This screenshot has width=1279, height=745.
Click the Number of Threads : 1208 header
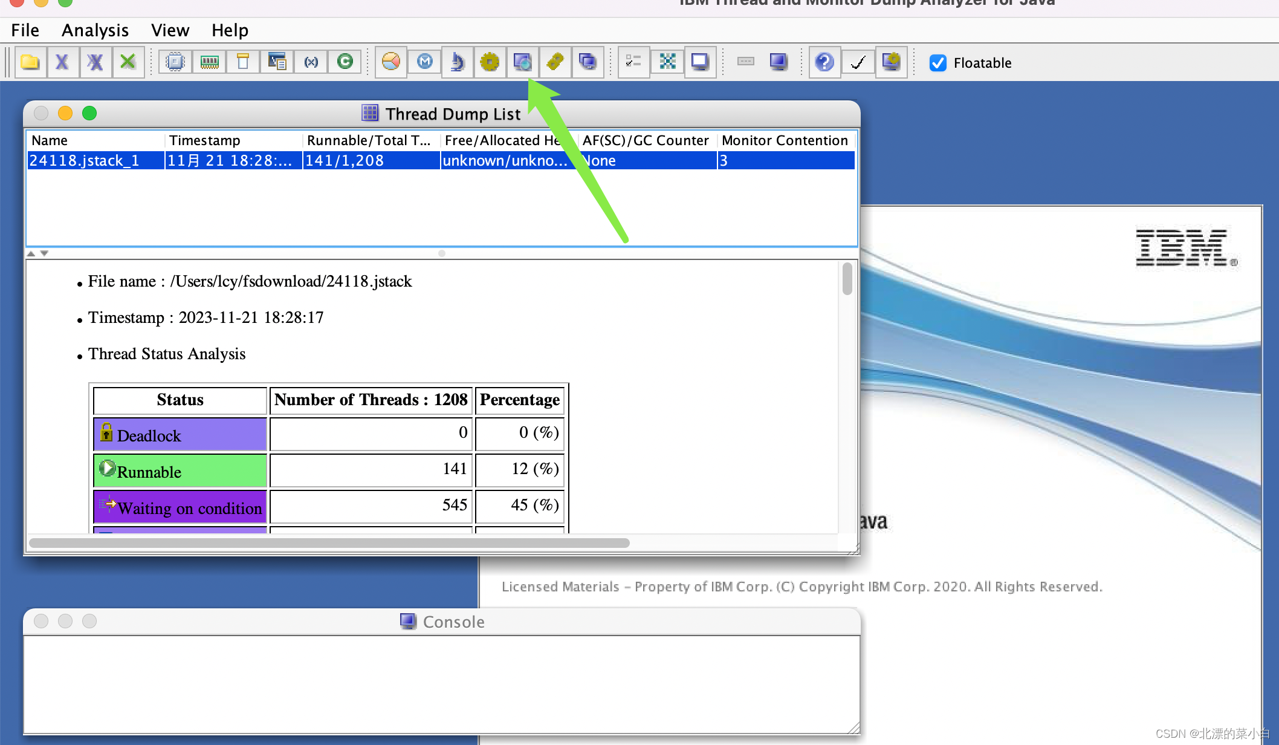click(x=371, y=400)
